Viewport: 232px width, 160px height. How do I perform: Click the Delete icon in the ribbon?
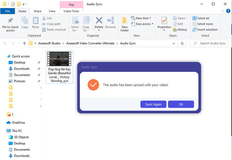[99, 21]
